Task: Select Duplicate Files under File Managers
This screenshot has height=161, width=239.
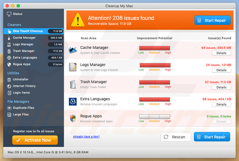Action: (23, 108)
